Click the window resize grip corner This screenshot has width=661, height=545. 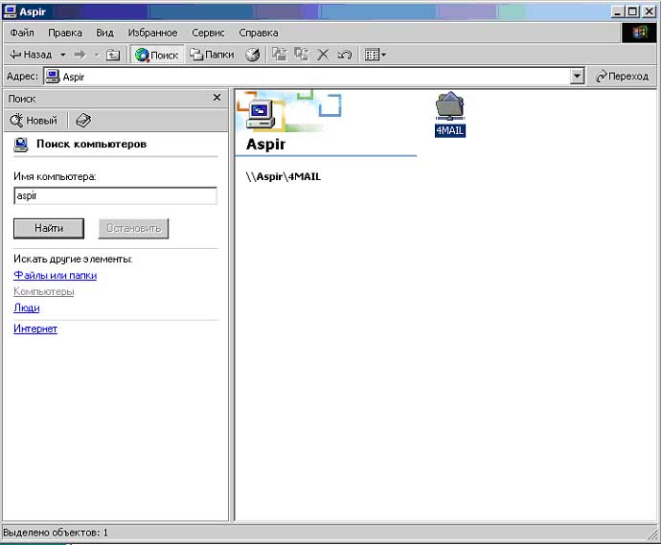653,534
